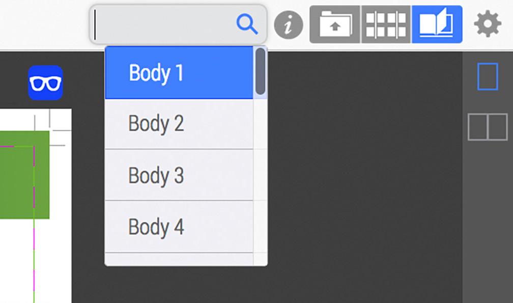Screen dimensions: 513x303
Task: Click the dropdown list scrollbar thumb
Action: [261, 71]
